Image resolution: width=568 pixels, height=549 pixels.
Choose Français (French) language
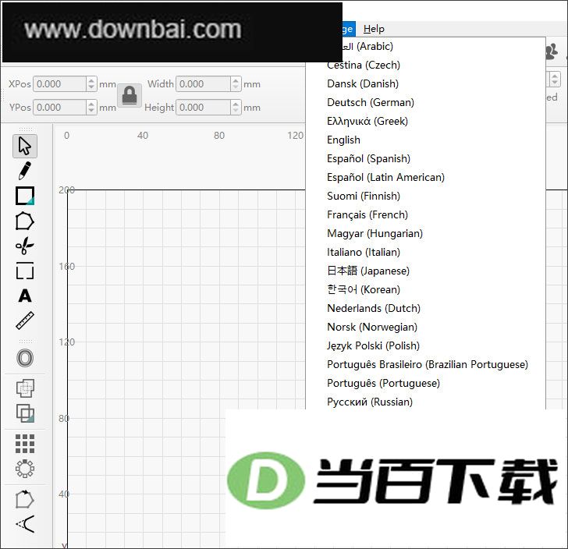[x=426, y=214]
